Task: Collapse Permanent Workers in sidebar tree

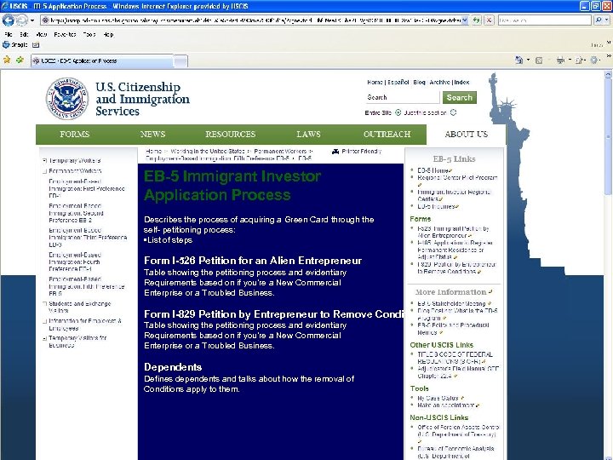Action: [x=44, y=171]
